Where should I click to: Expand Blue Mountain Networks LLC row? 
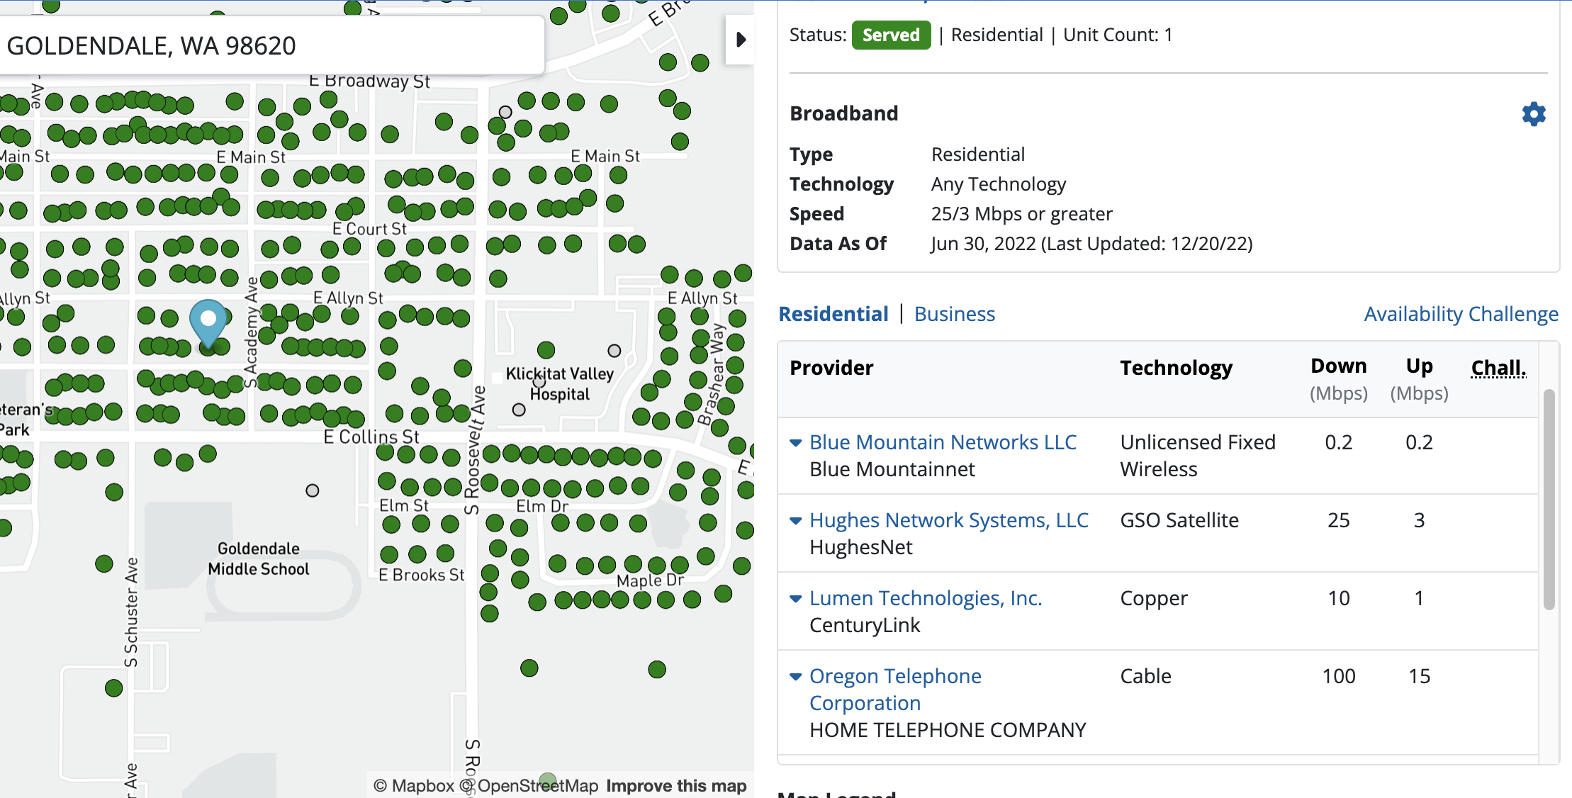[796, 443]
